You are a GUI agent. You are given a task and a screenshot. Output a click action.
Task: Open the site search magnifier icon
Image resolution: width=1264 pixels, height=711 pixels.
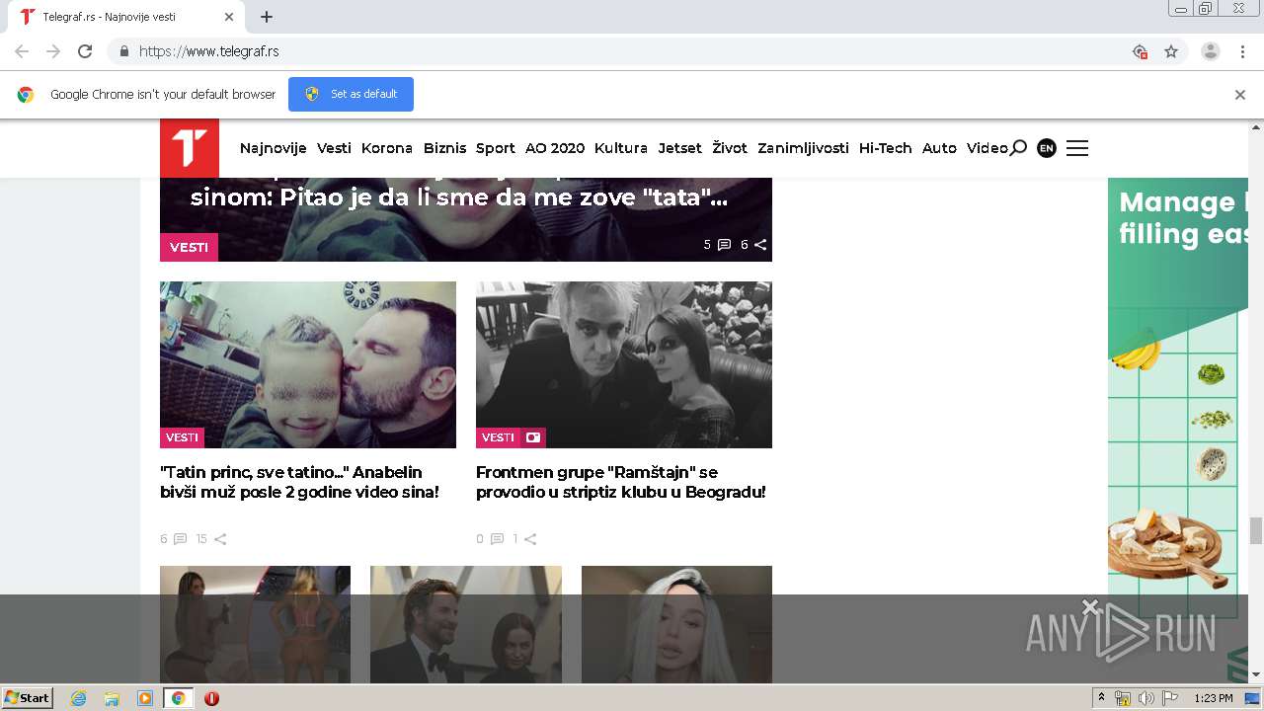click(x=1018, y=148)
